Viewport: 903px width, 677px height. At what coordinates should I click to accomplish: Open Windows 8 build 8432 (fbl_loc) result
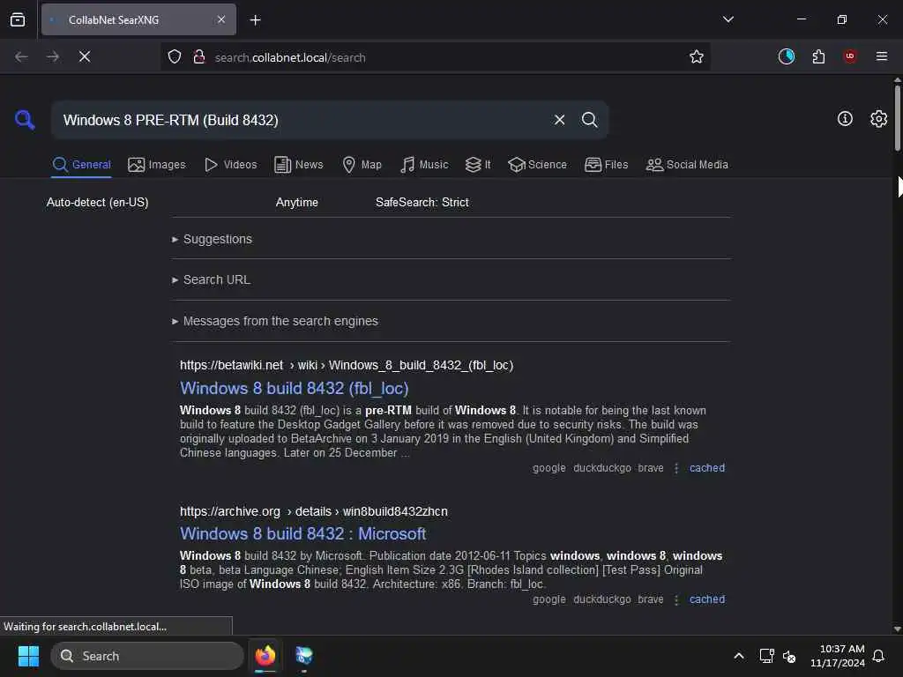click(x=295, y=388)
